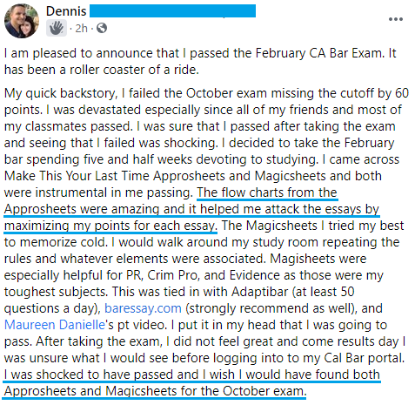Open Maureen Danielle's tagged profile link
The image size is (415, 405).
55,325
